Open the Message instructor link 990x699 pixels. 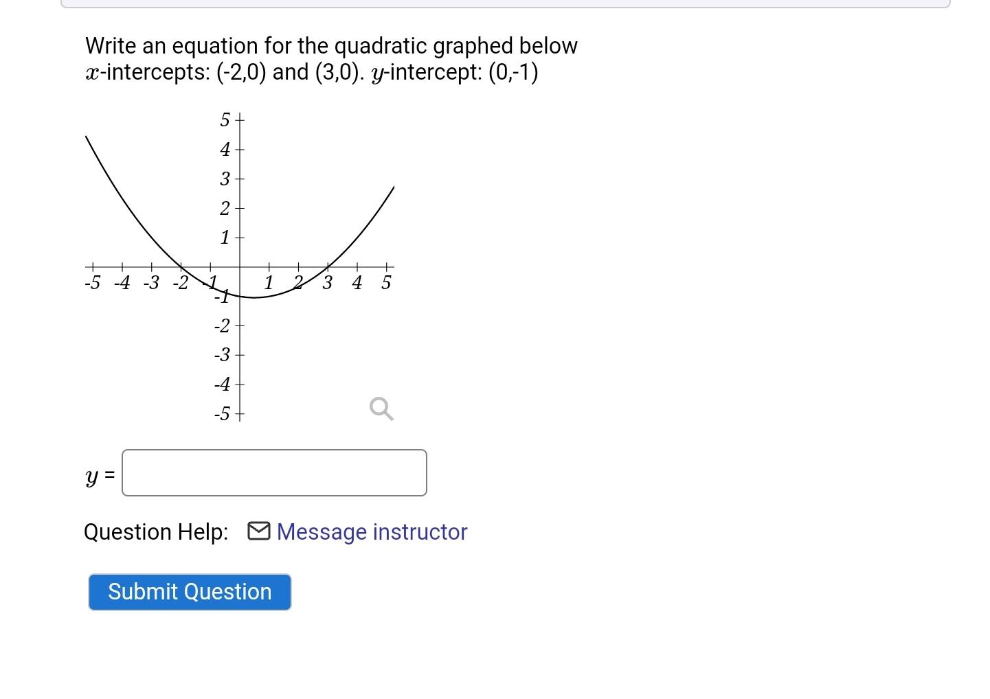pyautogui.click(x=371, y=531)
